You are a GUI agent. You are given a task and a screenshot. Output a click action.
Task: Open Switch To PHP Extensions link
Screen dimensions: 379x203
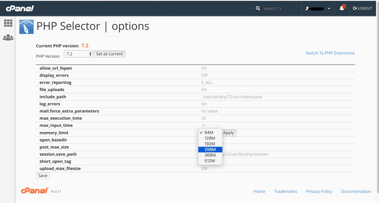[330, 53]
